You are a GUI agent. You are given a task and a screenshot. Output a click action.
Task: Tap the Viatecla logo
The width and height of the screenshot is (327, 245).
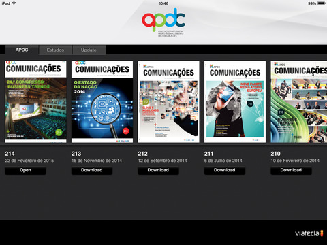(x=309, y=233)
